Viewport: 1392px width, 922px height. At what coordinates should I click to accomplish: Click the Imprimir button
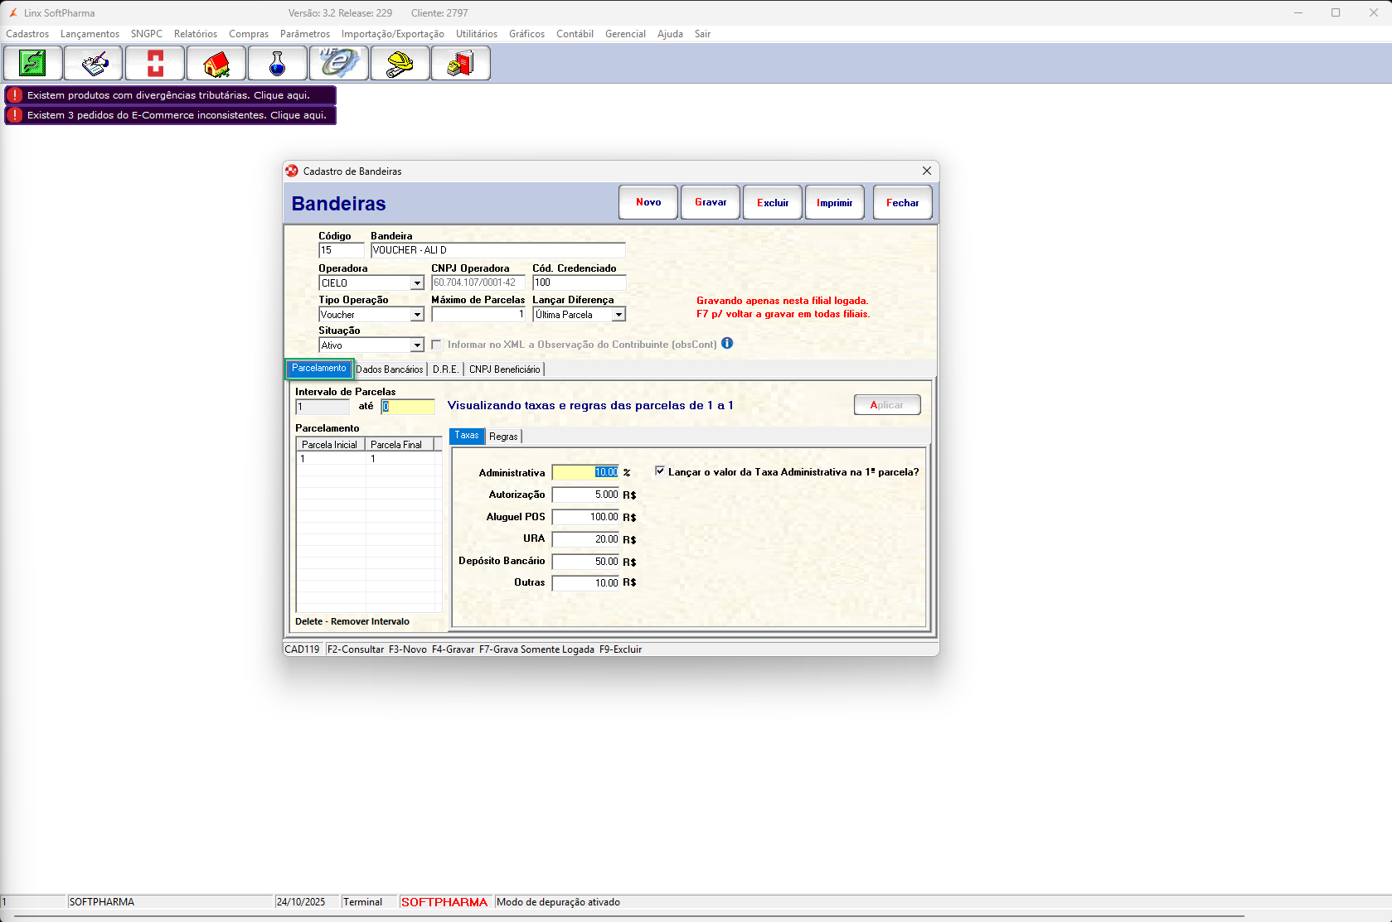tap(835, 202)
